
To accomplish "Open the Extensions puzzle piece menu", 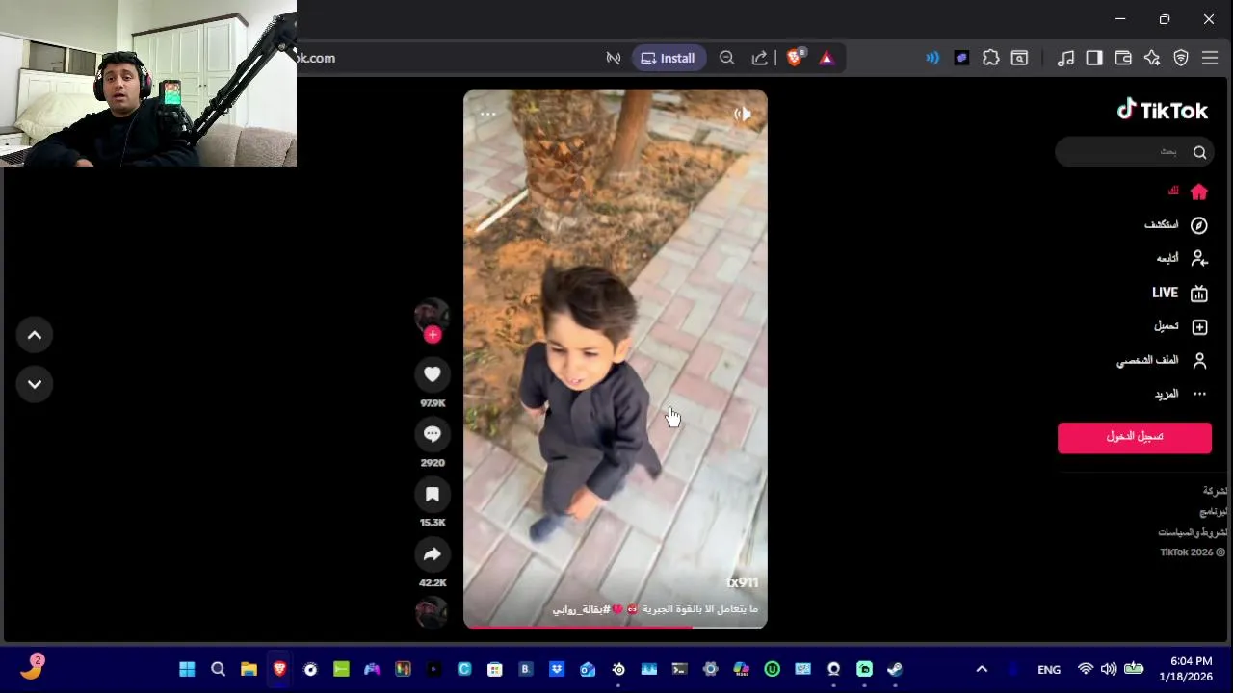I will (x=990, y=58).
